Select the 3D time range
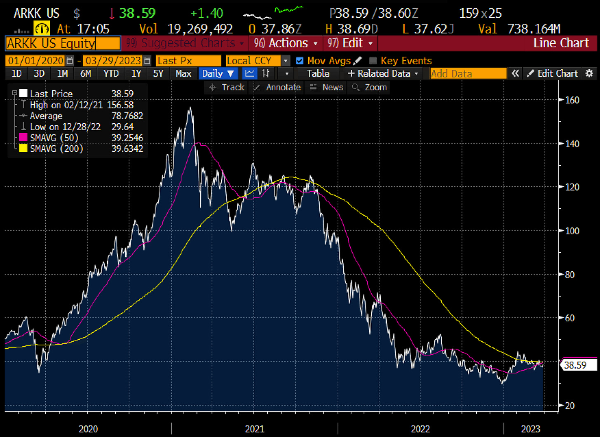Screen dimensions: 600x437 (39, 73)
